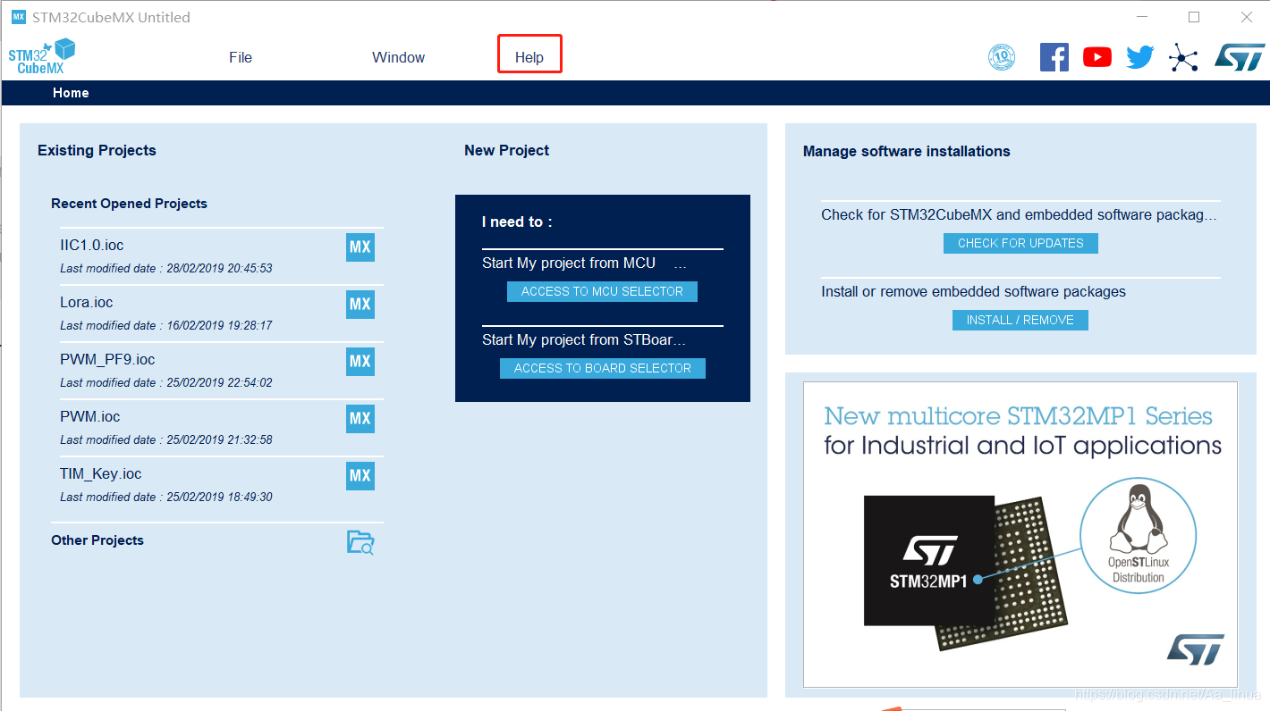Open the File menu
This screenshot has width=1270, height=711.
pyautogui.click(x=240, y=56)
